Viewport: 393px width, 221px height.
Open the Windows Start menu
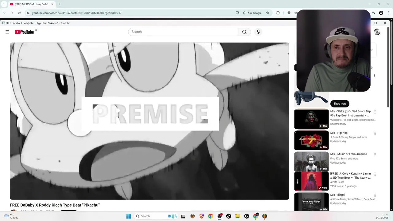129,216
